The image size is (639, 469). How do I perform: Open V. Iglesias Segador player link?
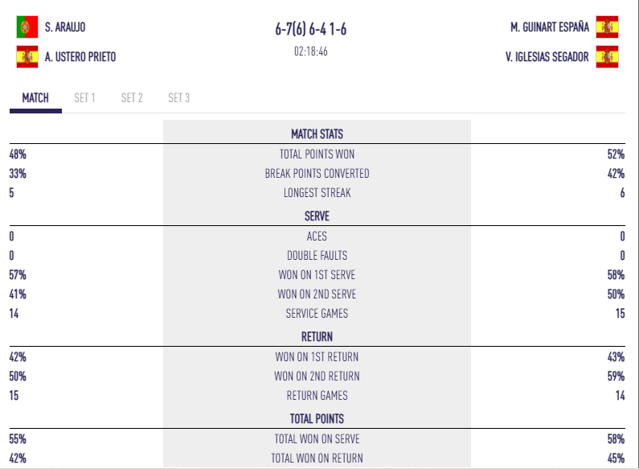point(547,57)
